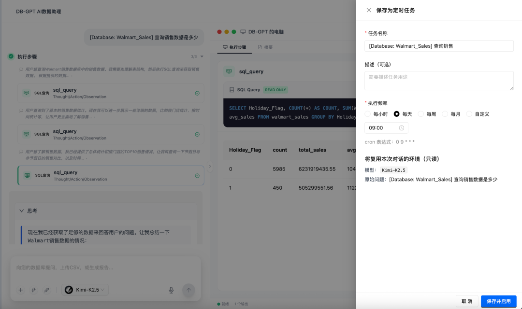
Task: Open the first sql_query step card
Action: tap(111, 93)
